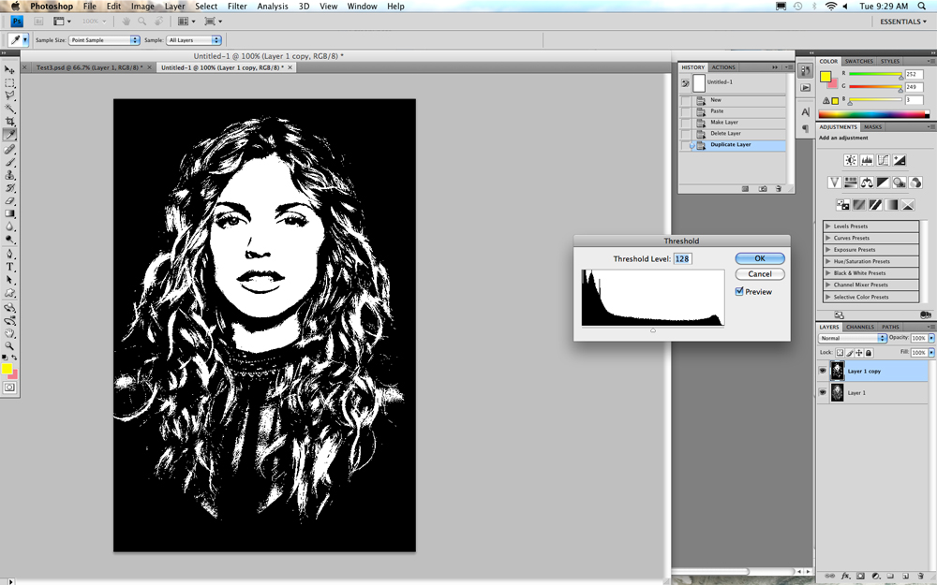Add a layer style with fx button
The width and height of the screenshot is (937, 585).
tap(845, 576)
